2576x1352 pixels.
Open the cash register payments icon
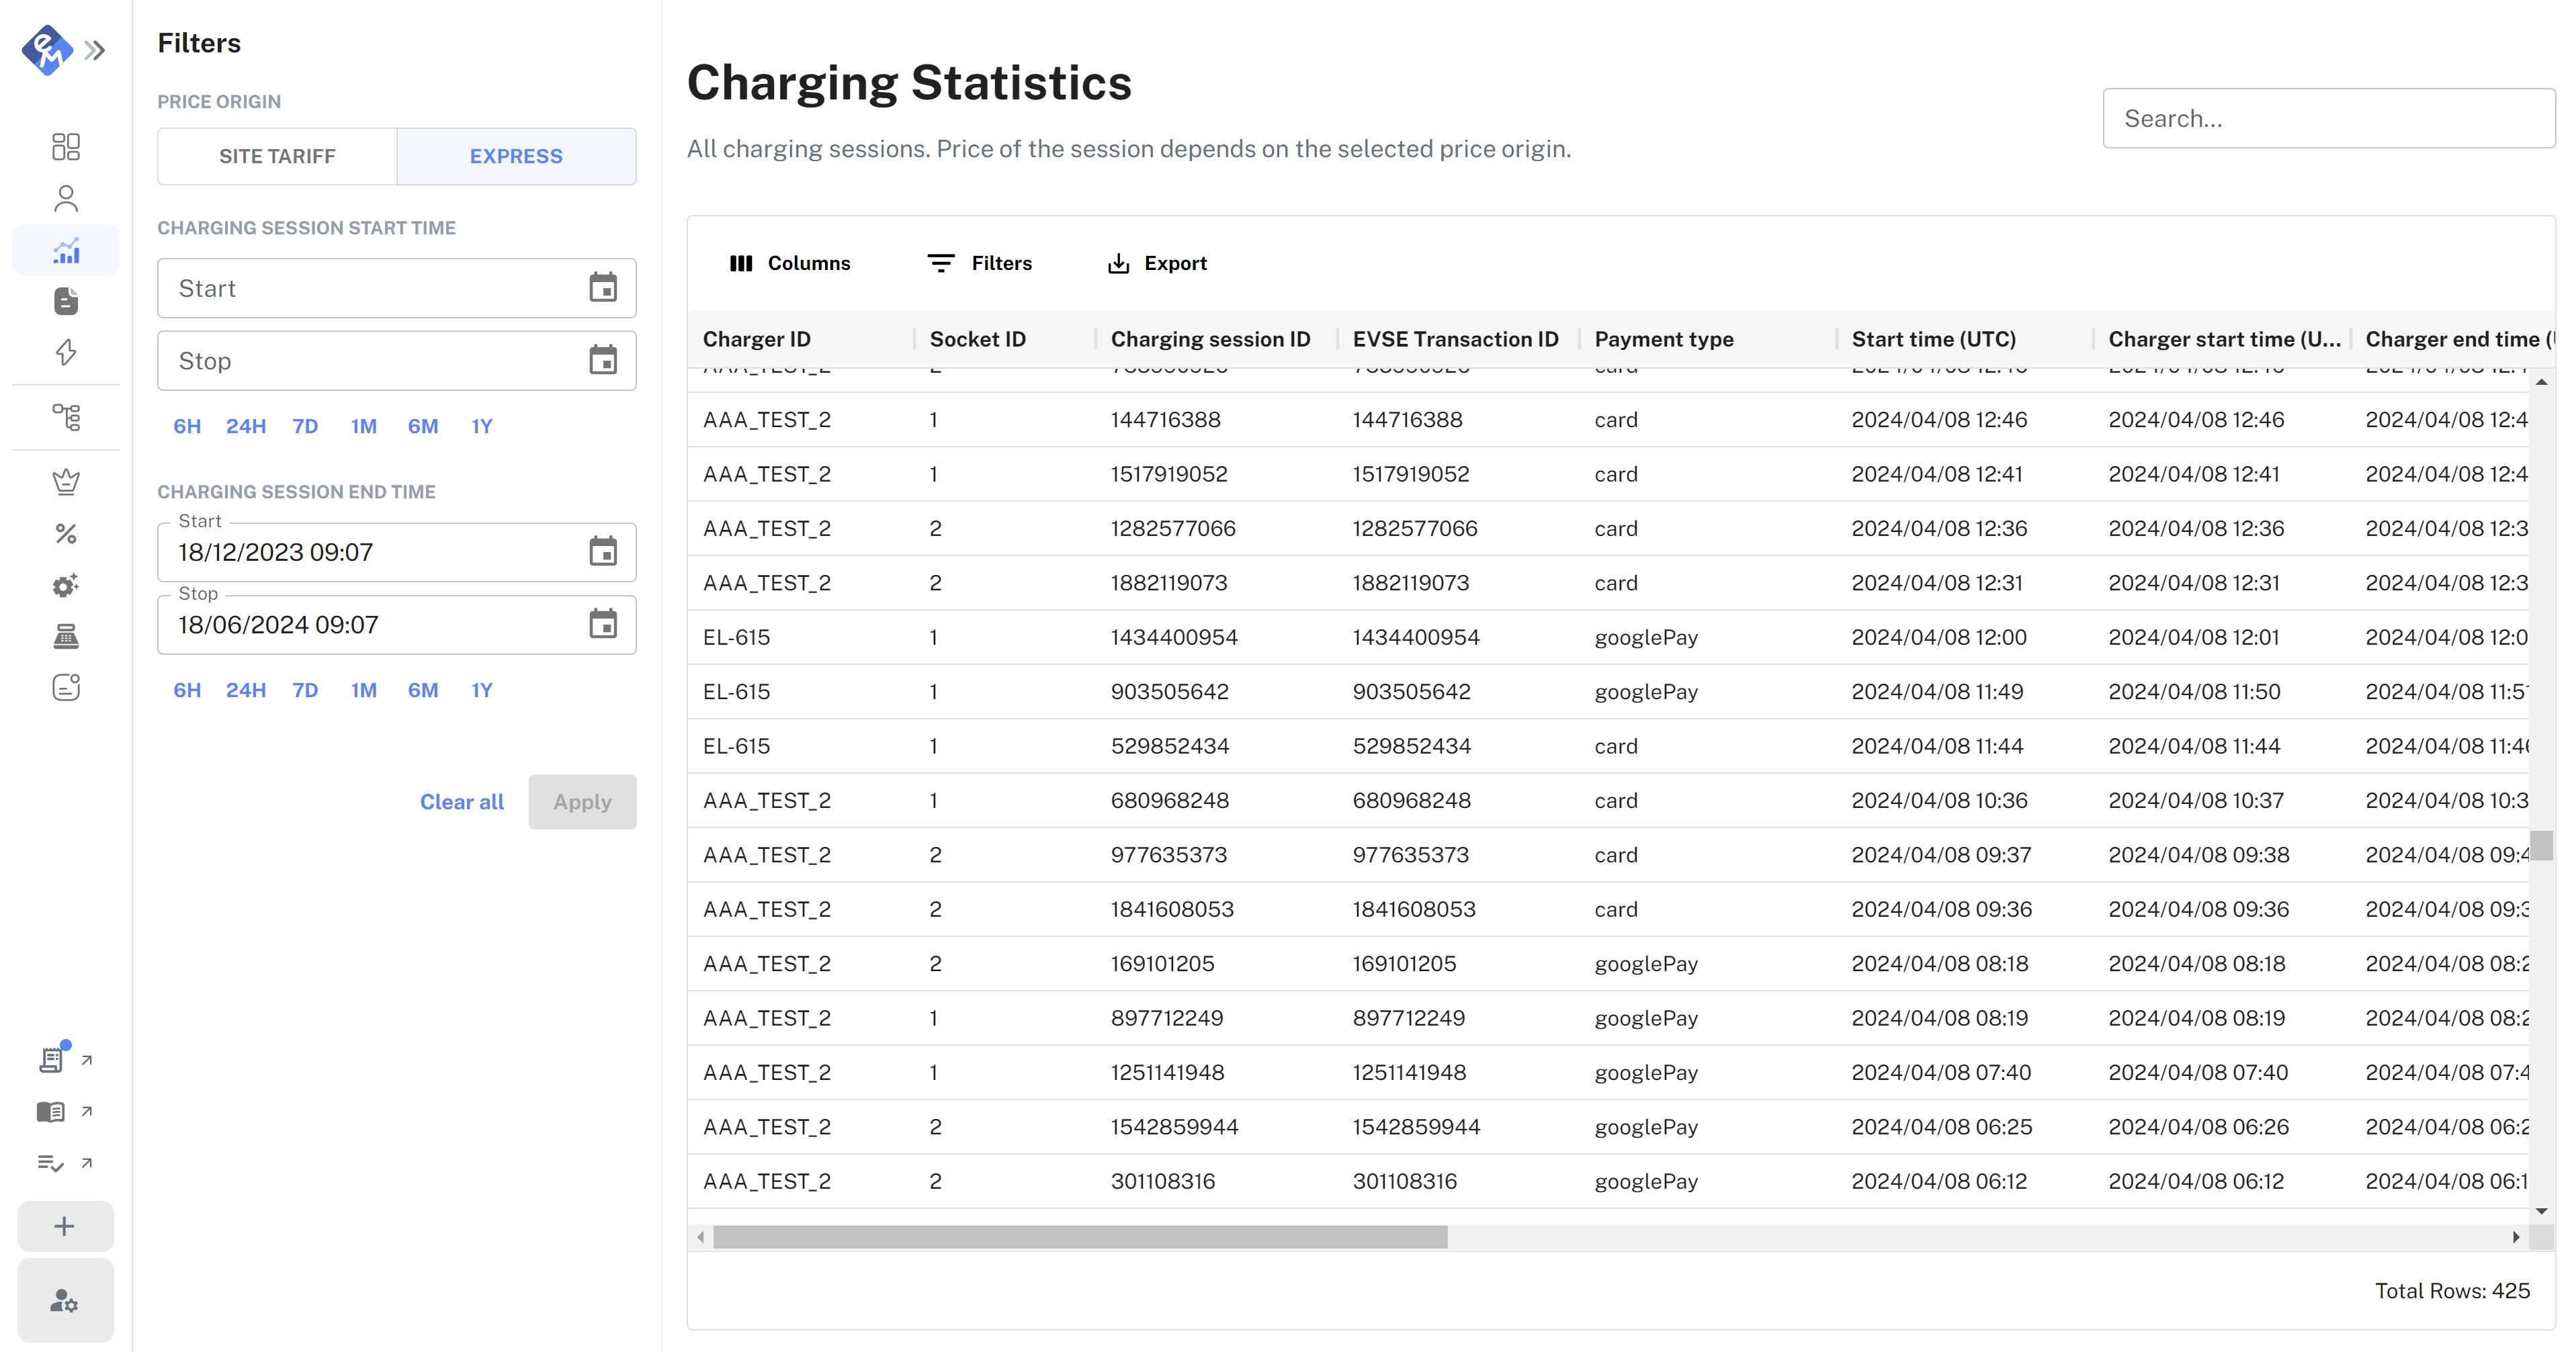(x=66, y=635)
